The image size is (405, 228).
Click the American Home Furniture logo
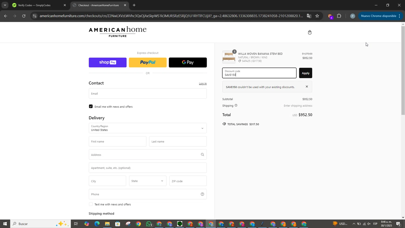pos(117,32)
